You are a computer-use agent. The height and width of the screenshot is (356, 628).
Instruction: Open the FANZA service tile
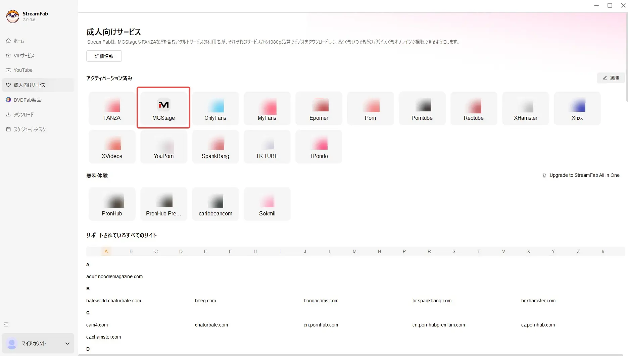point(112,108)
